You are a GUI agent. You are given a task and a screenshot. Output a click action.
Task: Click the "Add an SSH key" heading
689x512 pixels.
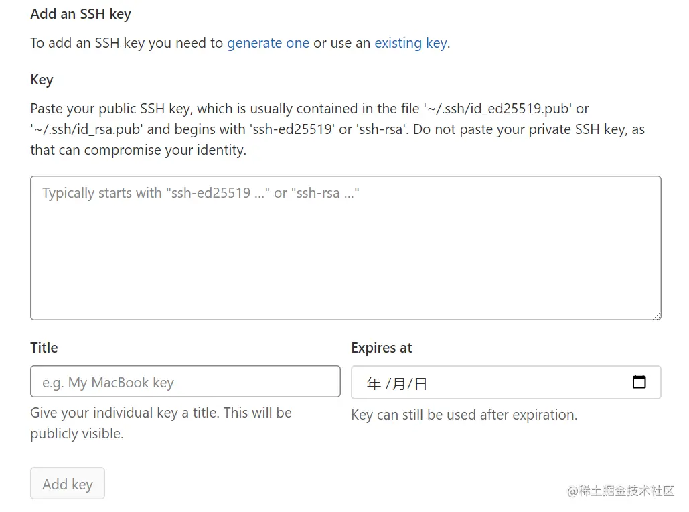tap(81, 14)
